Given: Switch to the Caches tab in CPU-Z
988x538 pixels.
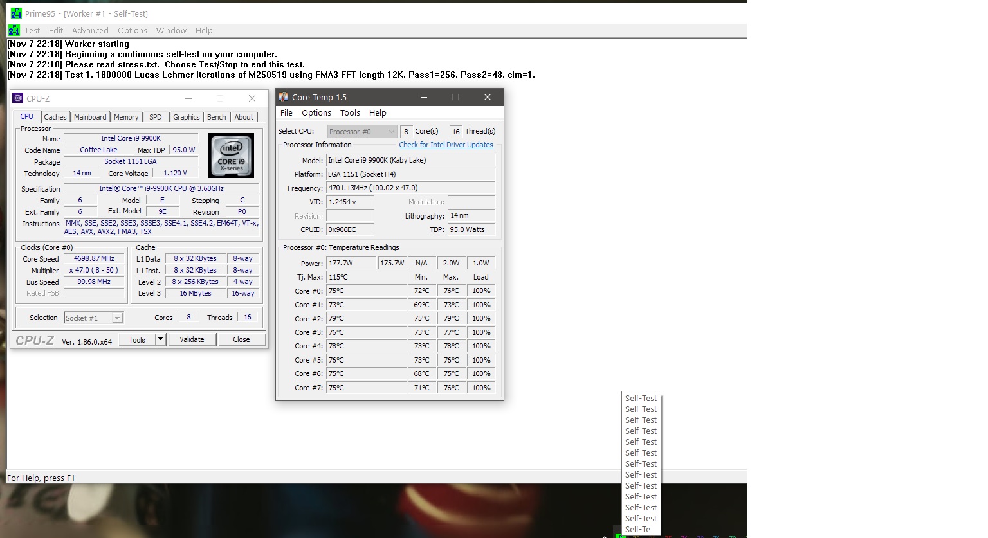Looking at the screenshot, I should coord(55,117).
